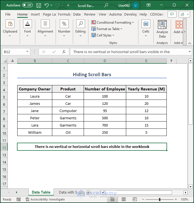Click the vertical scroll up arrow
Image resolution: width=194 pixels, height=203 pixels.
pos(190,61)
